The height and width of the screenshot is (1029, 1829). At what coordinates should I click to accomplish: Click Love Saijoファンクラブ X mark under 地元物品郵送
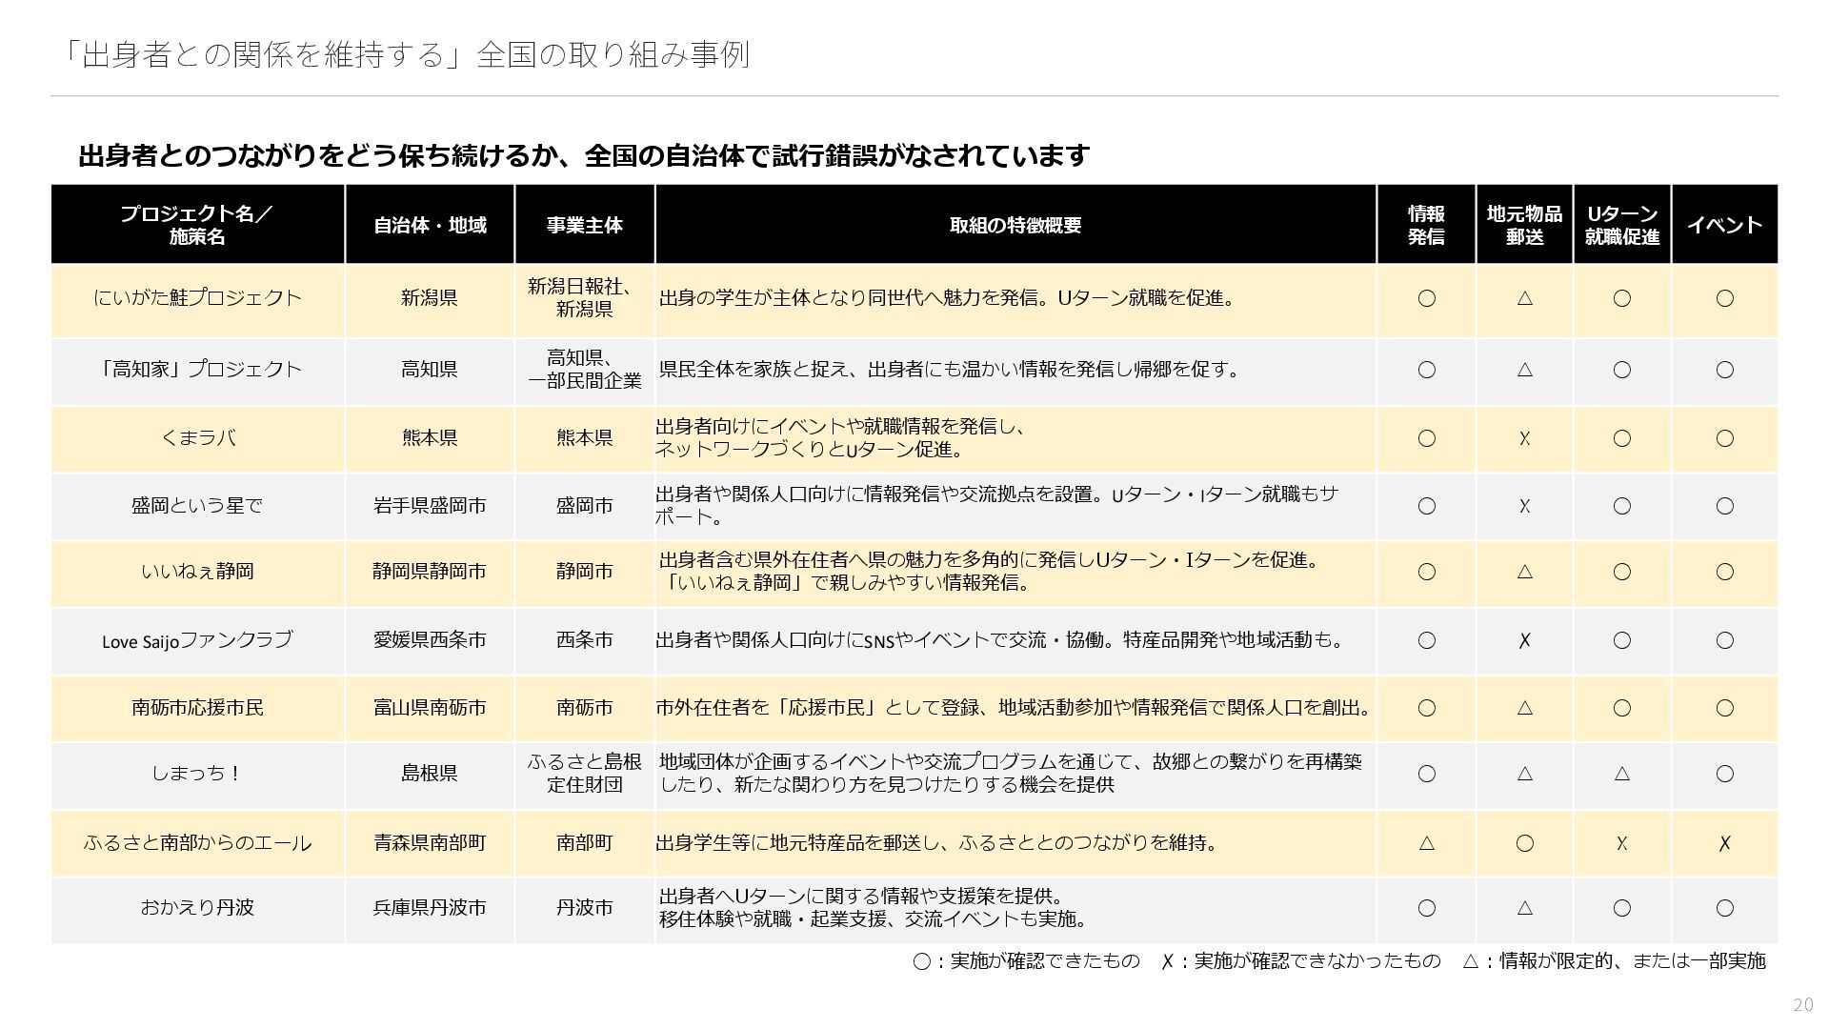click(1524, 640)
